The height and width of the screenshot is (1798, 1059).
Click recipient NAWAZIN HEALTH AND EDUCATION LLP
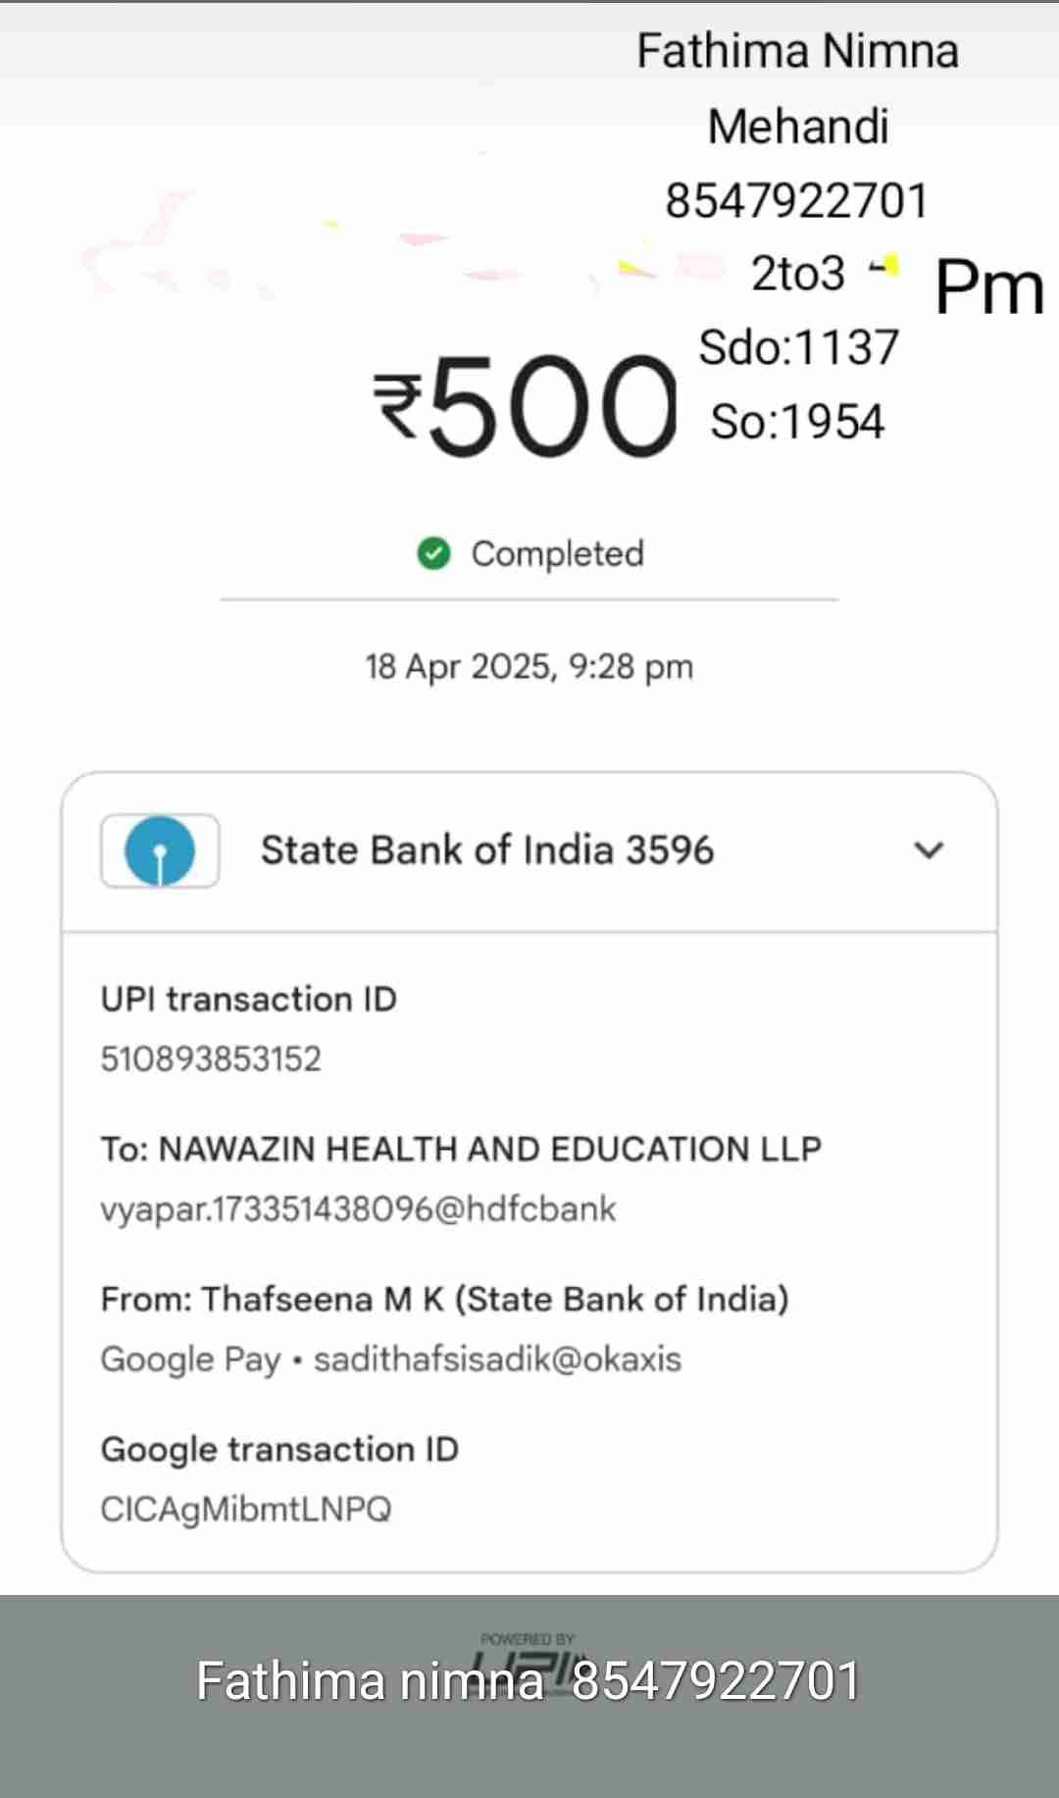click(461, 1150)
